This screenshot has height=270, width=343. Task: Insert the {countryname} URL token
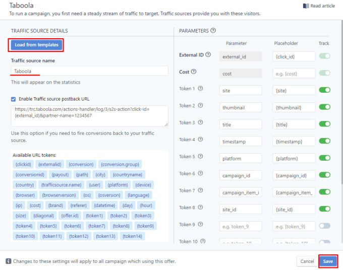coord(128,174)
